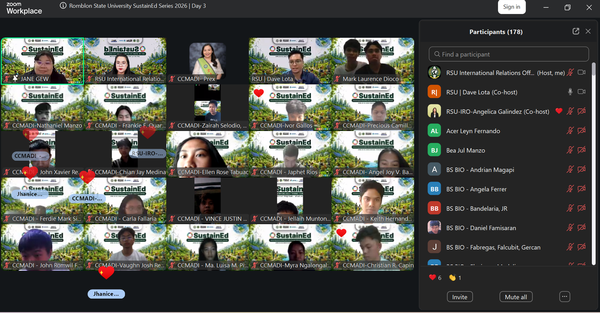Click muted mic icon for Acer Leyn Fernando
This screenshot has height=313, width=600.
pos(570,131)
